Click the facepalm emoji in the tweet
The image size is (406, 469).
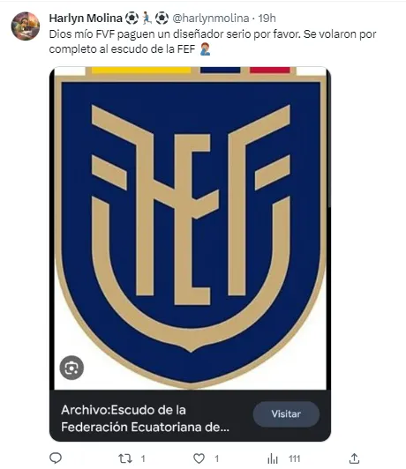[205, 49]
